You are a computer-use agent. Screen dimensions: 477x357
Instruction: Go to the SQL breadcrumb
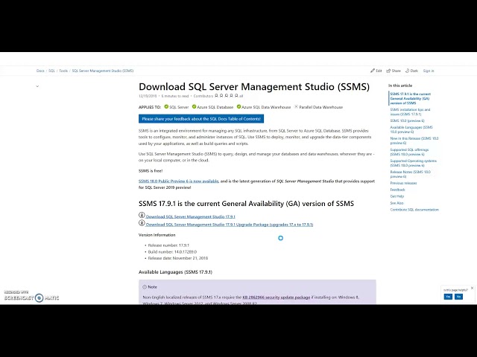pyautogui.click(x=51, y=71)
